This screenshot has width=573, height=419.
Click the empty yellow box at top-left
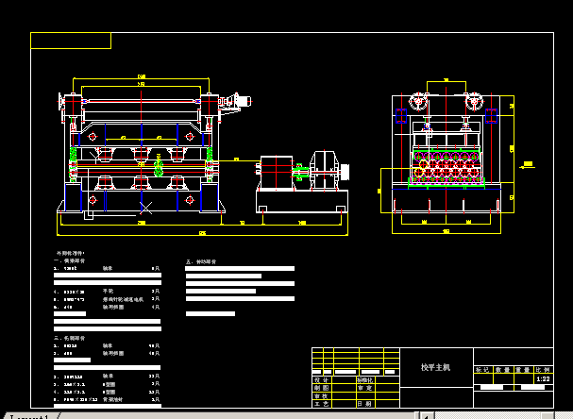pyautogui.click(x=71, y=41)
